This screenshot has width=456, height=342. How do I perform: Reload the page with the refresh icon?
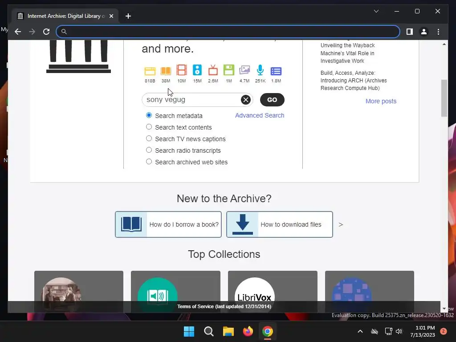coord(46,32)
